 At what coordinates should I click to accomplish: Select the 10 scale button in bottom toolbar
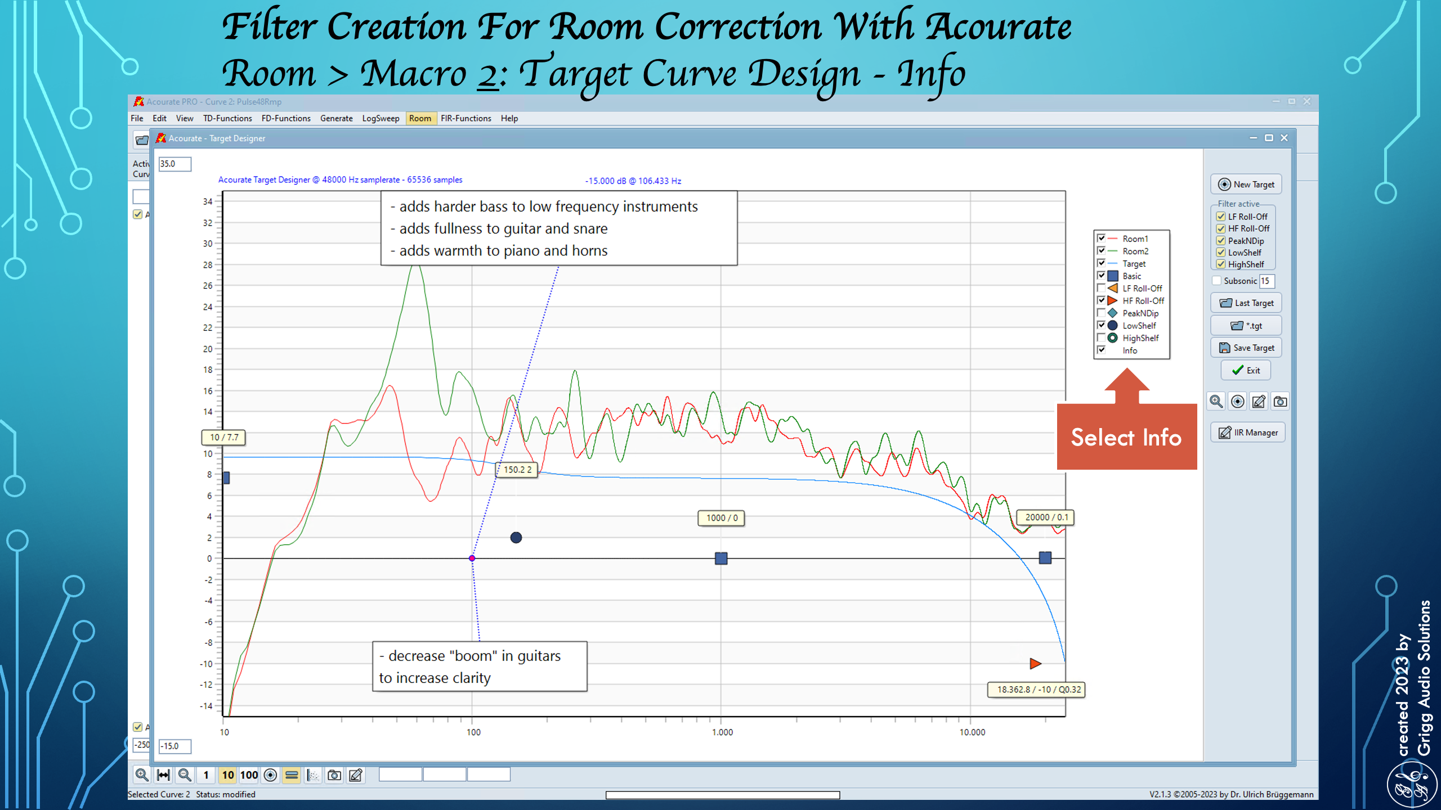pos(227,775)
